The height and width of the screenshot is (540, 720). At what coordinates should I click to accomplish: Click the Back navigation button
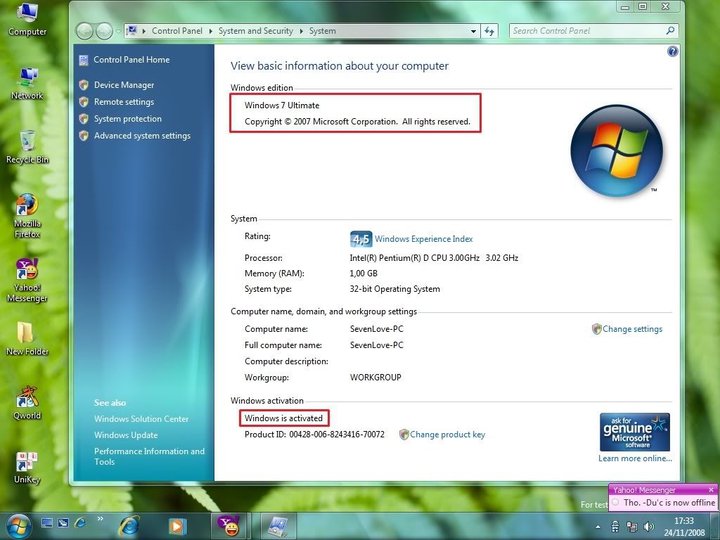point(84,31)
